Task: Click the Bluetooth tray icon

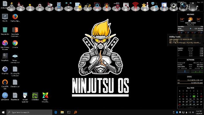Action: pos(177,112)
